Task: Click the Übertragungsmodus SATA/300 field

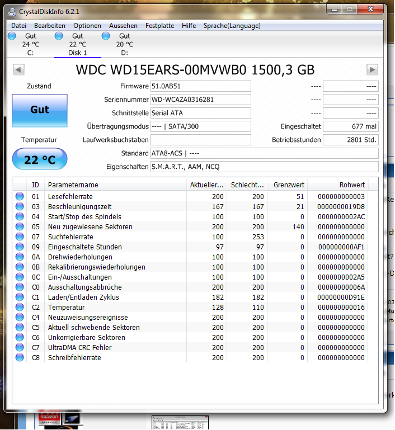Action: (200, 126)
